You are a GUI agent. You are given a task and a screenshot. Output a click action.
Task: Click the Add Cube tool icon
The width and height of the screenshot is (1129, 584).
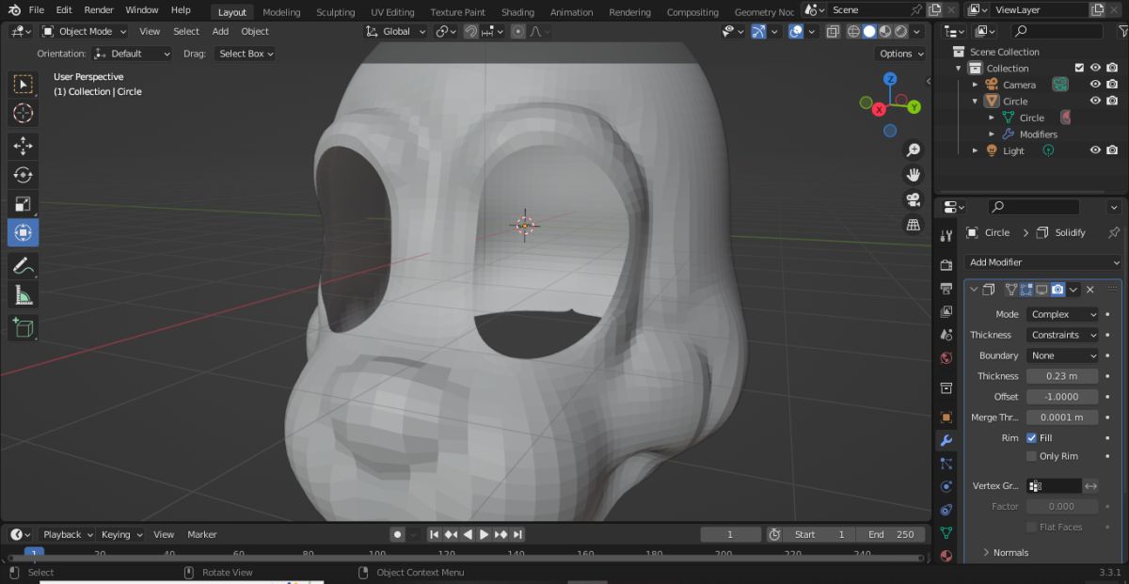coord(24,327)
